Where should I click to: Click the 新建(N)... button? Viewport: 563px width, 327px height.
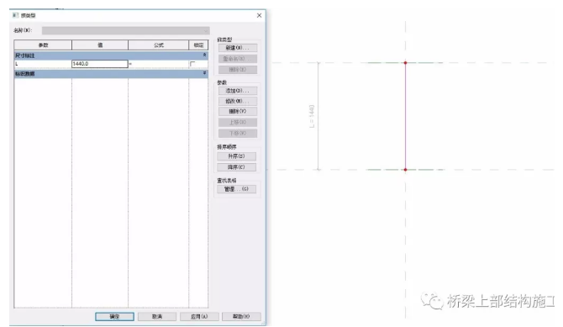[x=237, y=48]
